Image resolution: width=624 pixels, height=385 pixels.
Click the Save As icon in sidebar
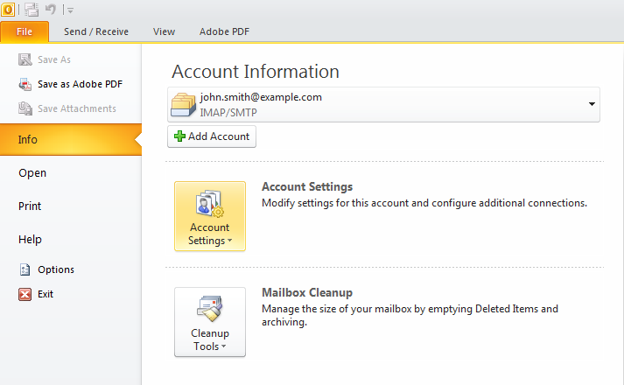point(25,59)
